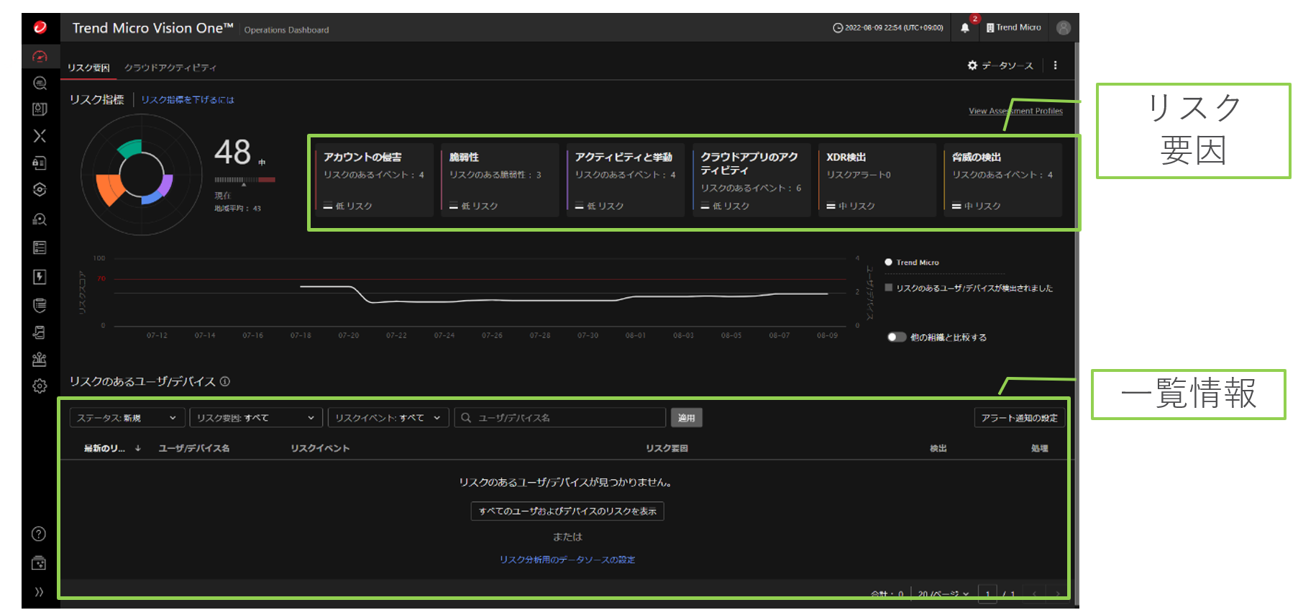Switch to the クラウドアクティビティ tab
The image size is (1298, 610).
pyautogui.click(x=170, y=68)
